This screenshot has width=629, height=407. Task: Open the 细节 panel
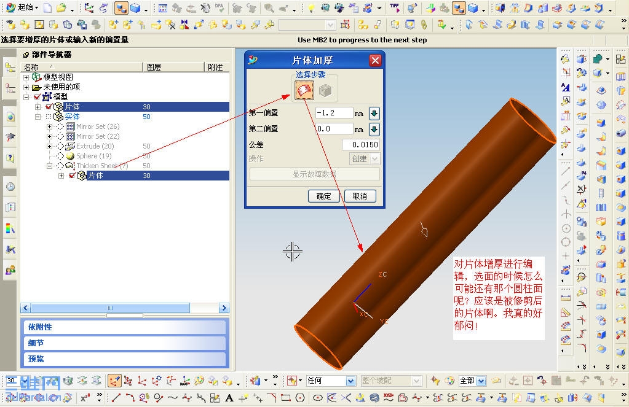[x=125, y=343]
